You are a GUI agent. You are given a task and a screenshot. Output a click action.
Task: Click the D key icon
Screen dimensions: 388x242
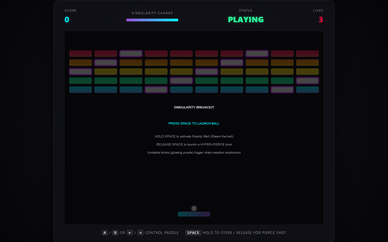pos(115,233)
